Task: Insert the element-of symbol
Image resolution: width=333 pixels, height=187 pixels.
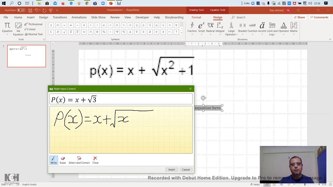Action: click(x=156, y=32)
